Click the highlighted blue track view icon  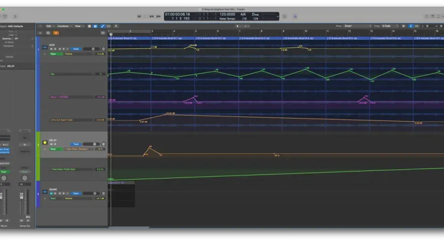[x=95, y=26]
